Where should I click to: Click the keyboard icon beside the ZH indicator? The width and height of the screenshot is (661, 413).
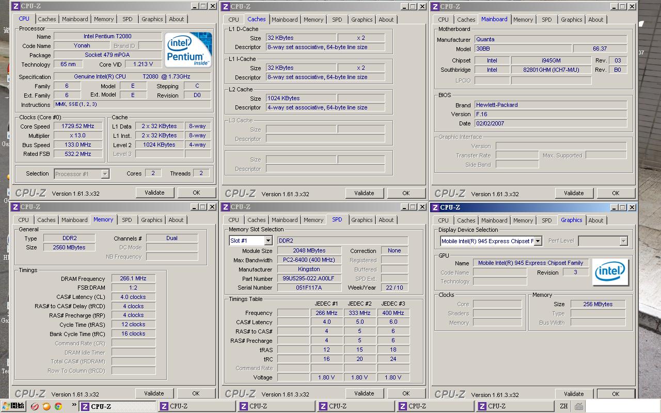578,406
